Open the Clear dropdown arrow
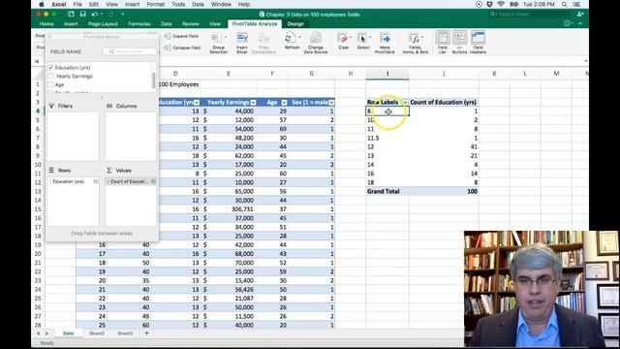The height and width of the screenshot is (349, 620). coord(351,37)
